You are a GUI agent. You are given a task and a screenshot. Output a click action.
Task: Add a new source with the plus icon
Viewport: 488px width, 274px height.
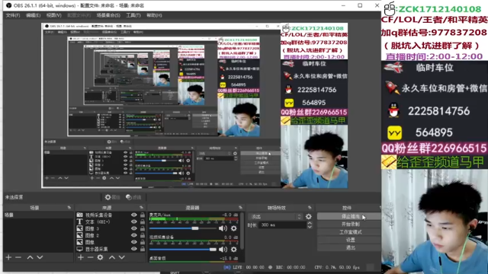tap(81, 257)
